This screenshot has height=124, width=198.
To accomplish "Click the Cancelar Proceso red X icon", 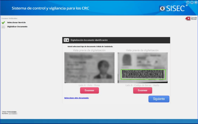I will (x=188, y=19).
